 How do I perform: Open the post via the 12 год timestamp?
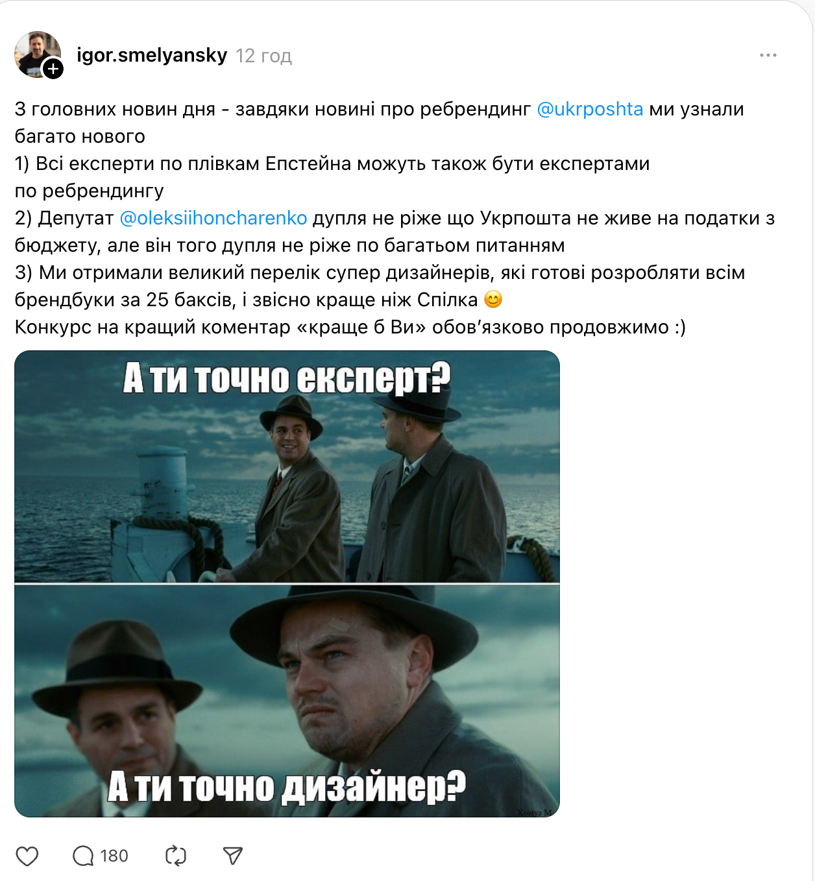coord(264,56)
